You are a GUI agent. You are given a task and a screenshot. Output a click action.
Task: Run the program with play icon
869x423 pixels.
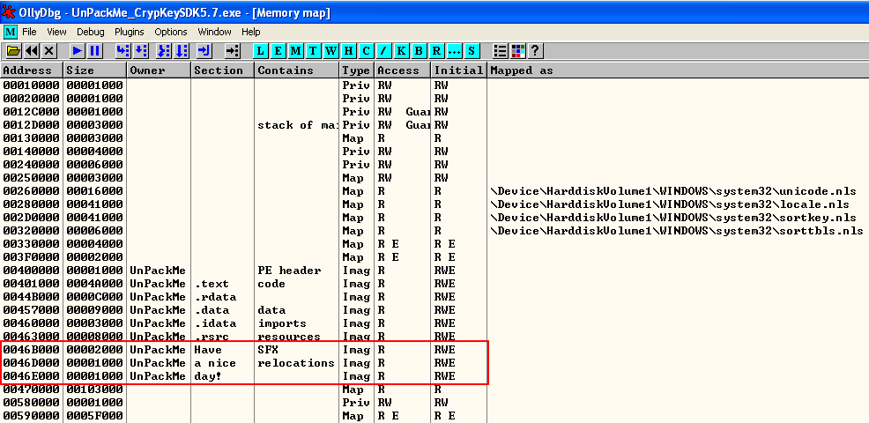(x=77, y=51)
